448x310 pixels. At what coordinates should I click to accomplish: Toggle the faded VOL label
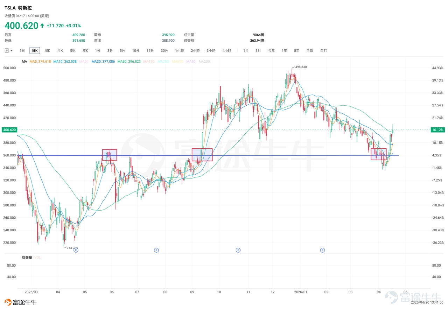(38, 257)
